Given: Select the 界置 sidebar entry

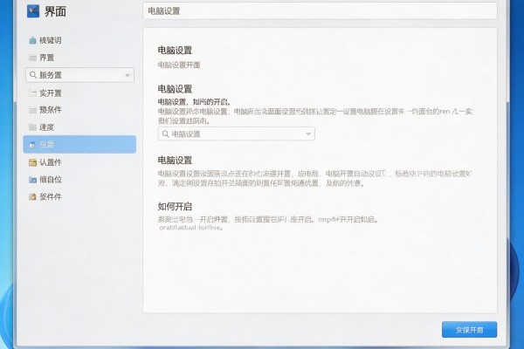Looking at the screenshot, I should 46,58.
